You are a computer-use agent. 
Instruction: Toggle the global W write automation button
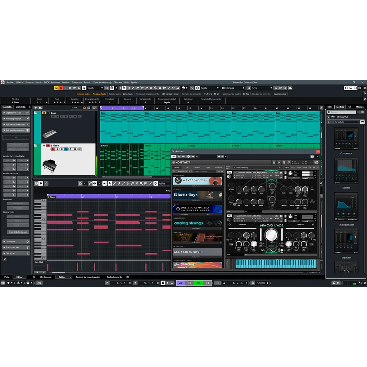click(74, 88)
